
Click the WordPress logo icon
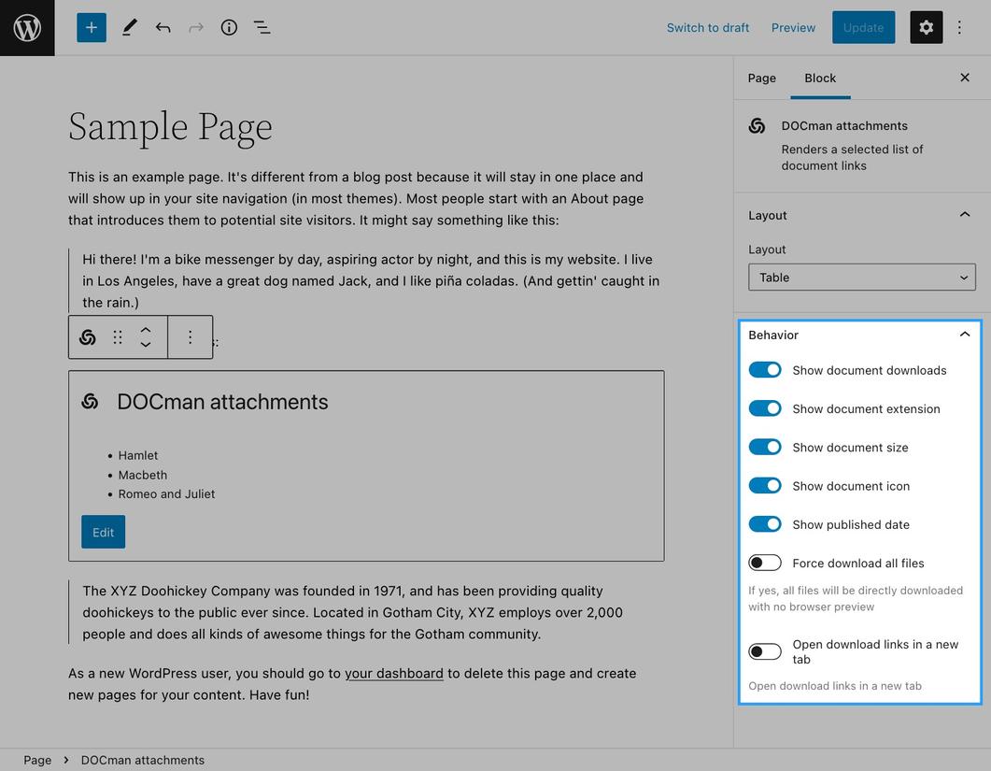click(x=27, y=28)
